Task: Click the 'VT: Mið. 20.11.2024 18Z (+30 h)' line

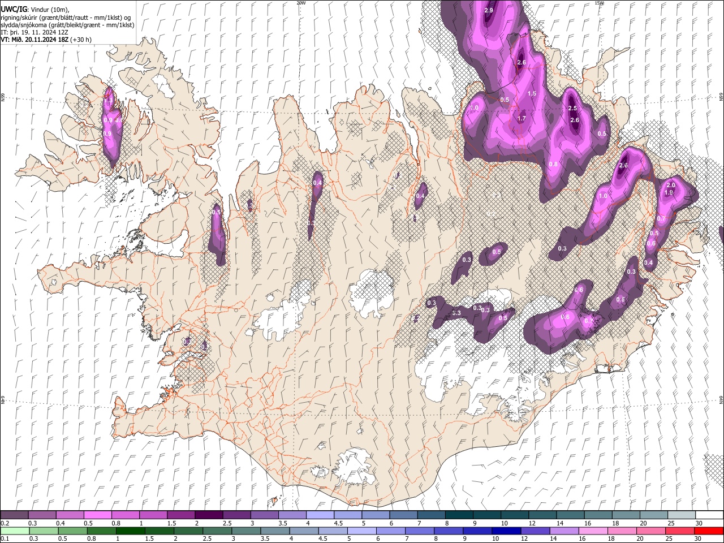Action: point(46,40)
